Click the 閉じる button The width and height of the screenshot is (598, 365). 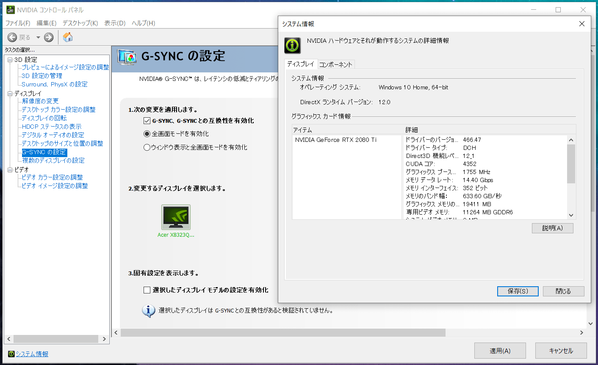(x=563, y=291)
